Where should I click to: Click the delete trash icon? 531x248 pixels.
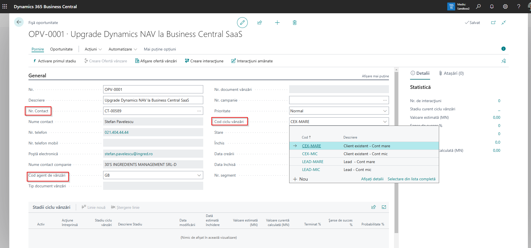coord(295,23)
